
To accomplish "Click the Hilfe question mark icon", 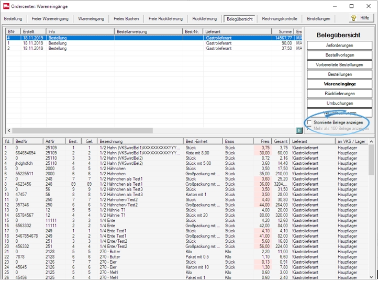I will (353, 18).
